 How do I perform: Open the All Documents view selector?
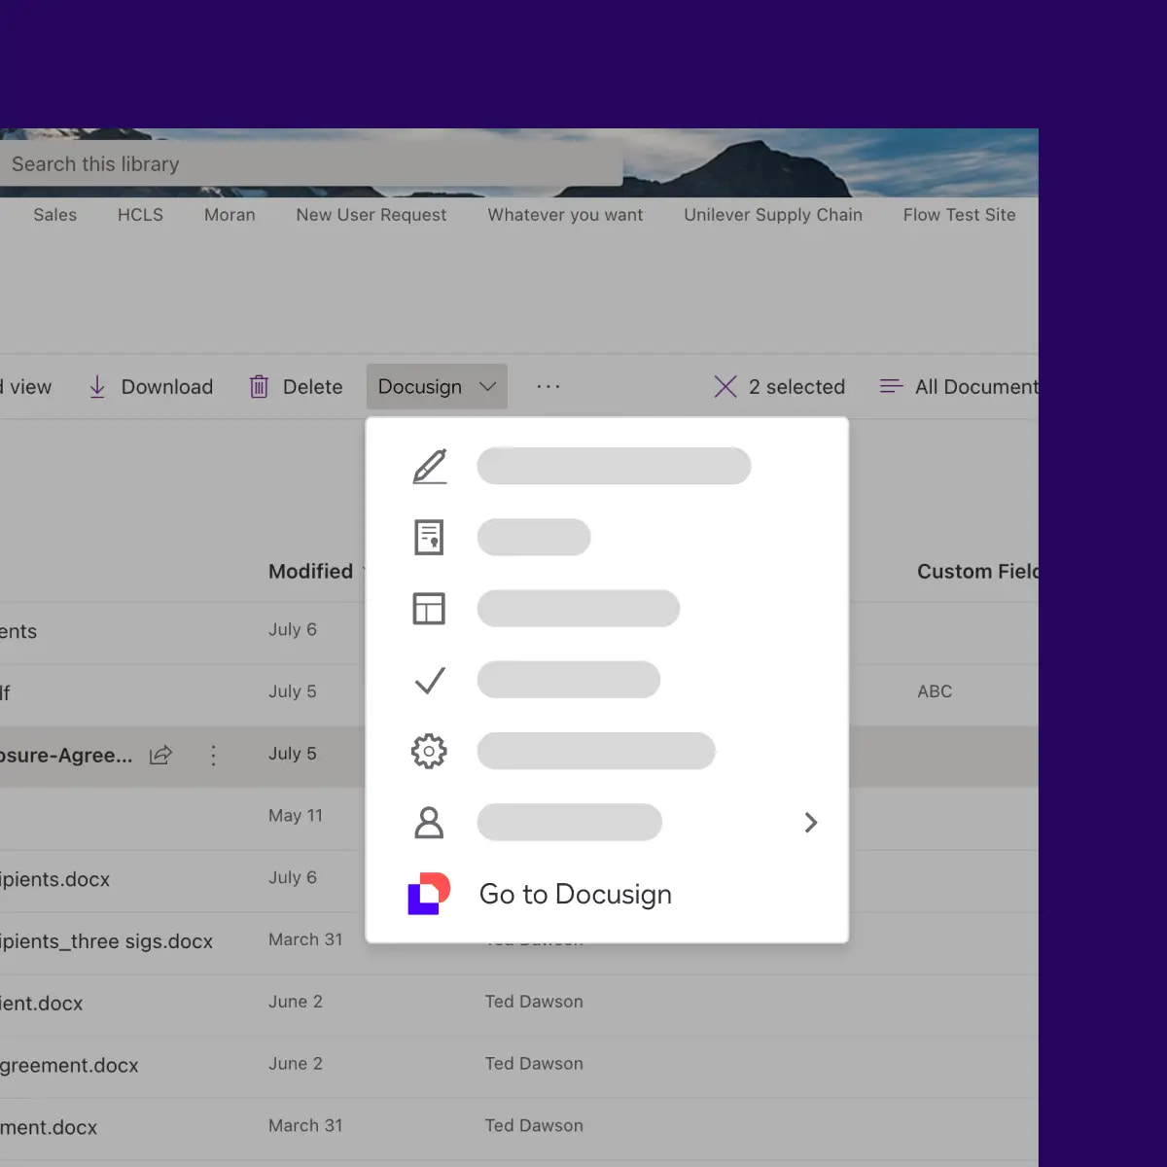(960, 387)
